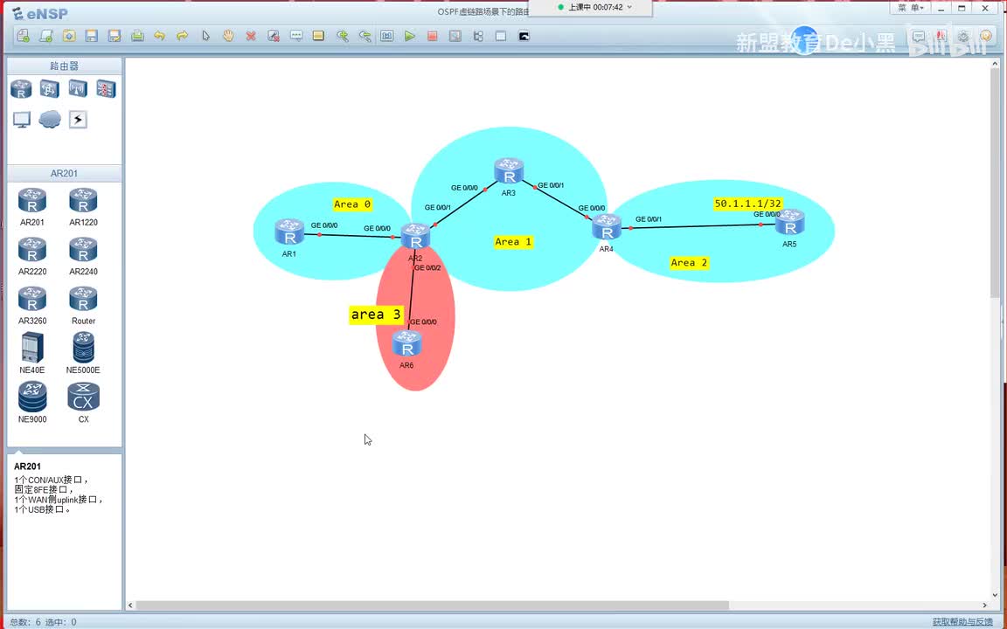Click the Area 1 yellow label
The width and height of the screenshot is (1007, 629).
pyautogui.click(x=512, y=242)
